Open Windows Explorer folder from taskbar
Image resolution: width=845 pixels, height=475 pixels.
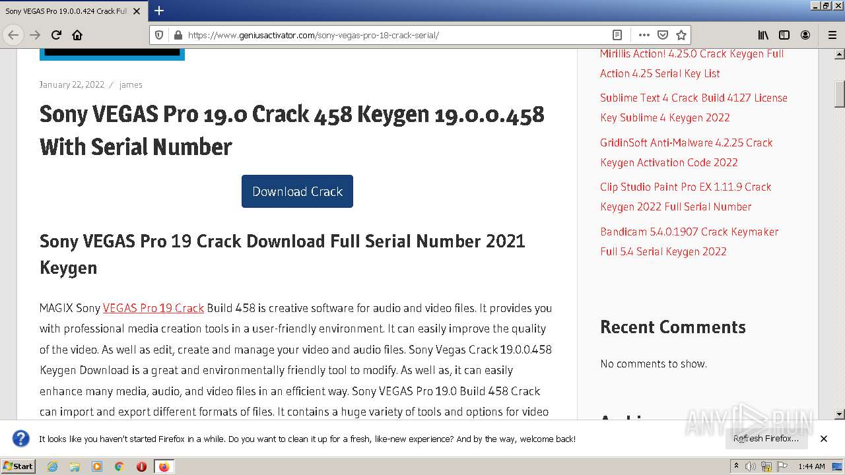[75, 466]
